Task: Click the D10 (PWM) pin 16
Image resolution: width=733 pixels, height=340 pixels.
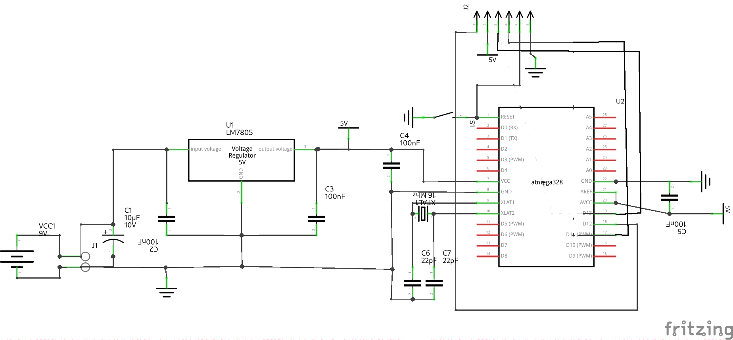Action: (604, 246)
